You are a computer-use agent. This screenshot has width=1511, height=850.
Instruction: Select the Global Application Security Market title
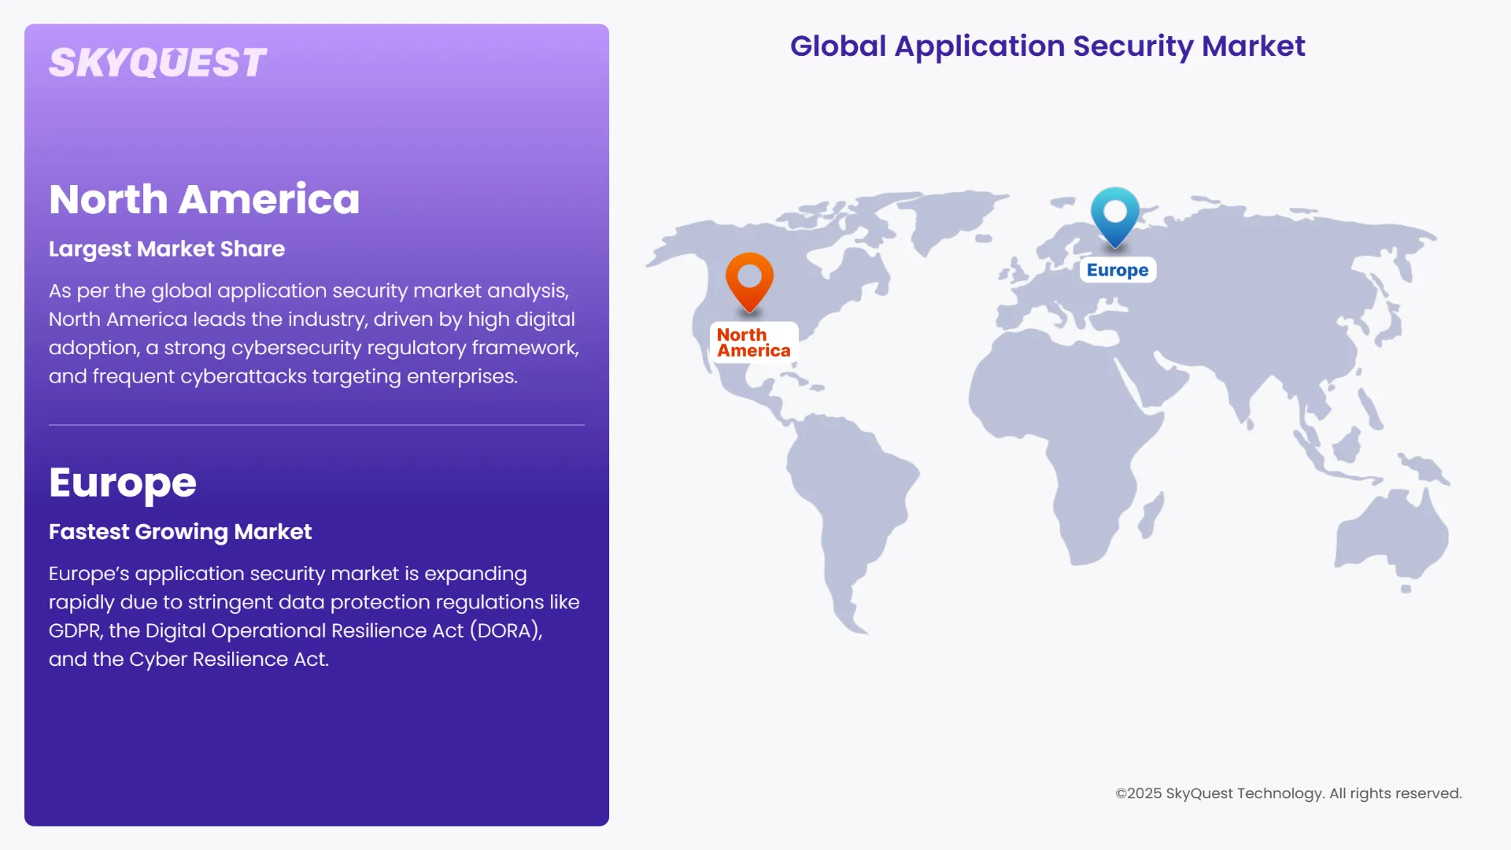tap(1047, 46)
